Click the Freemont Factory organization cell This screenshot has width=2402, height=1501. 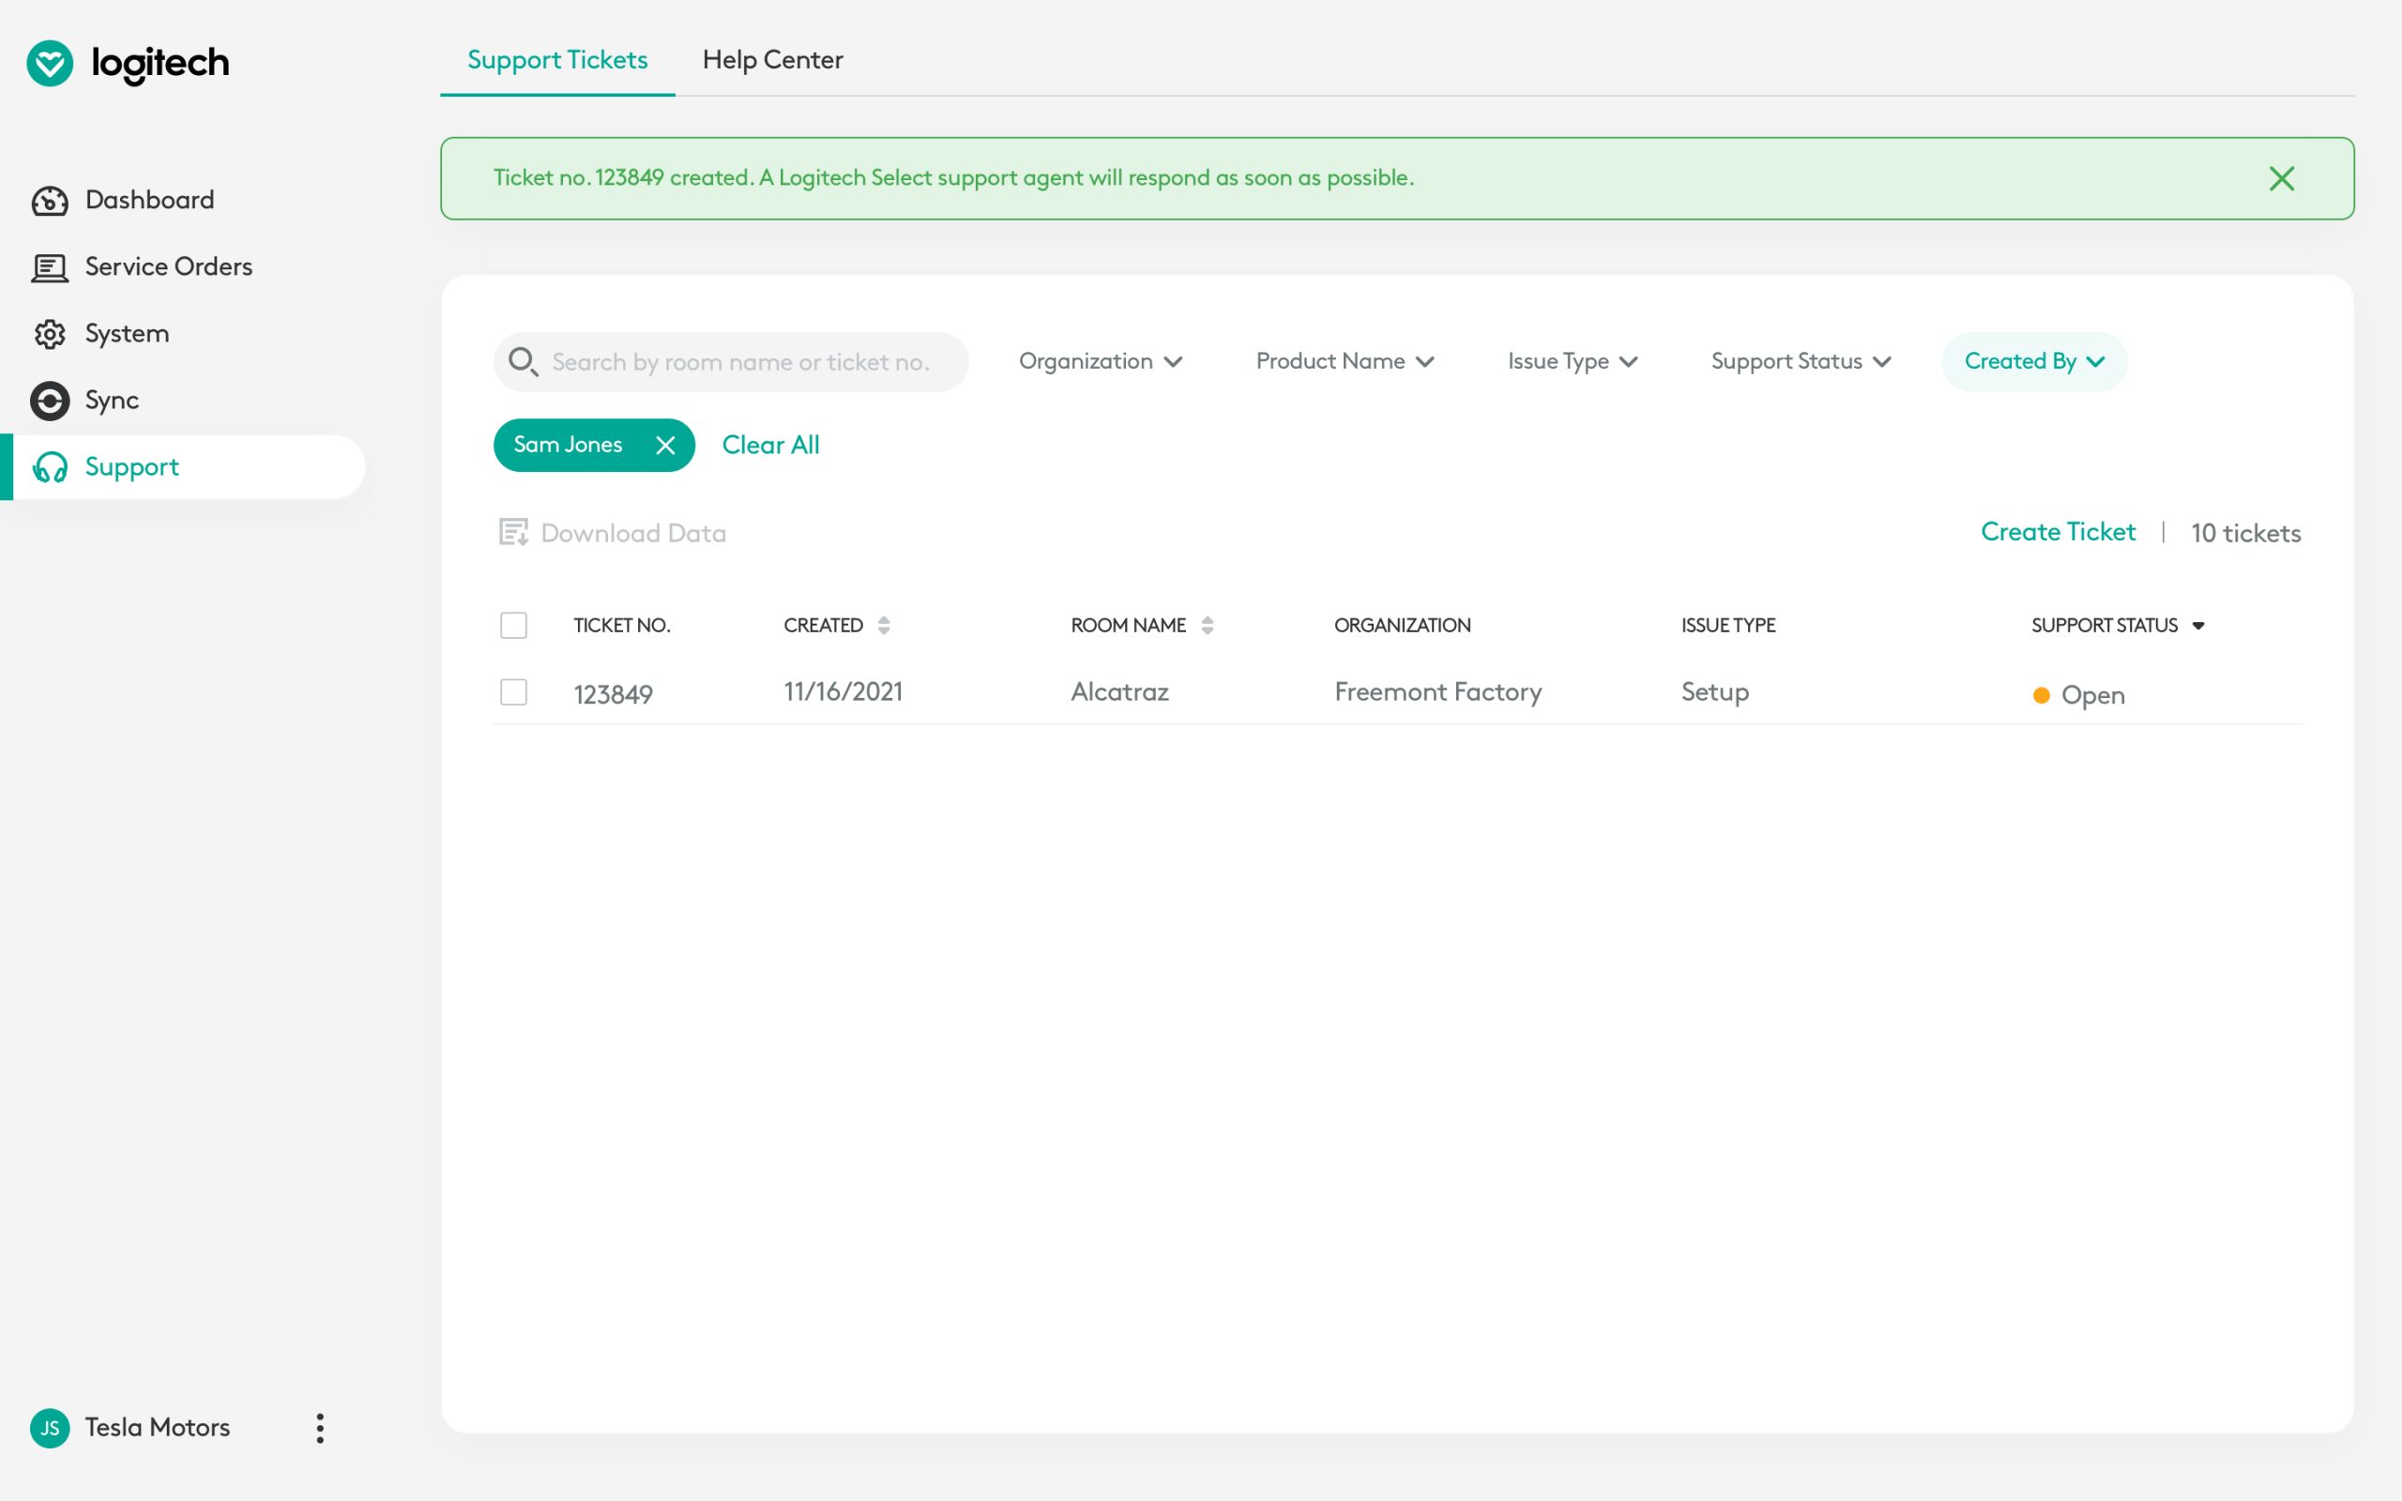pyautogui.click(x=1438, y=692)
